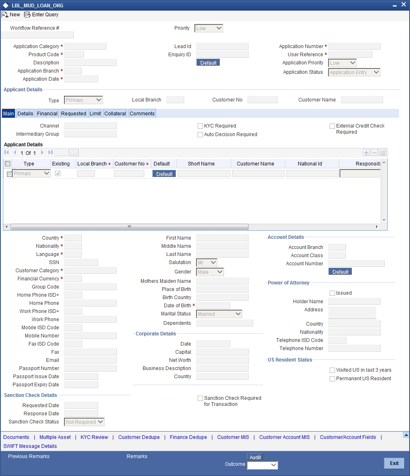The width and height of the screenshot is (410, 476).
Task: Go to last record in Applicant Details
Action: (x=51, y=152)
